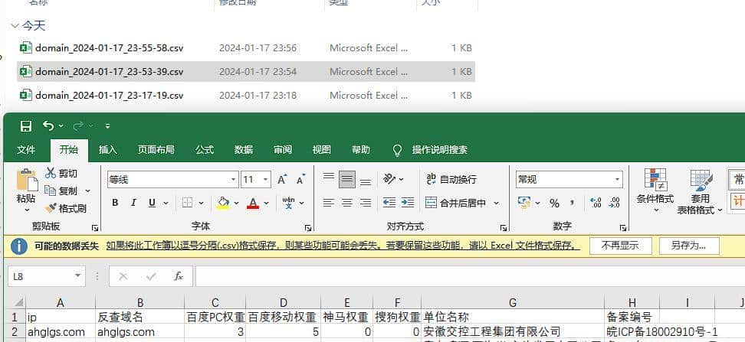Open the font color dropdown arrow
The image size is (745, 342).
tap(266, 203)
